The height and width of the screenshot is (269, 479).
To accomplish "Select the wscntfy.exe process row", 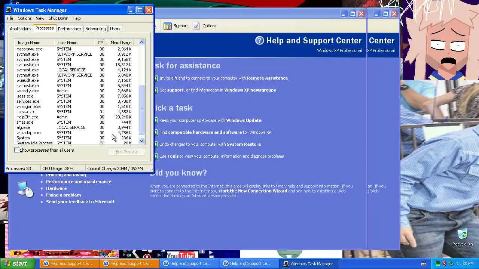I will click(x=77, y=91).
